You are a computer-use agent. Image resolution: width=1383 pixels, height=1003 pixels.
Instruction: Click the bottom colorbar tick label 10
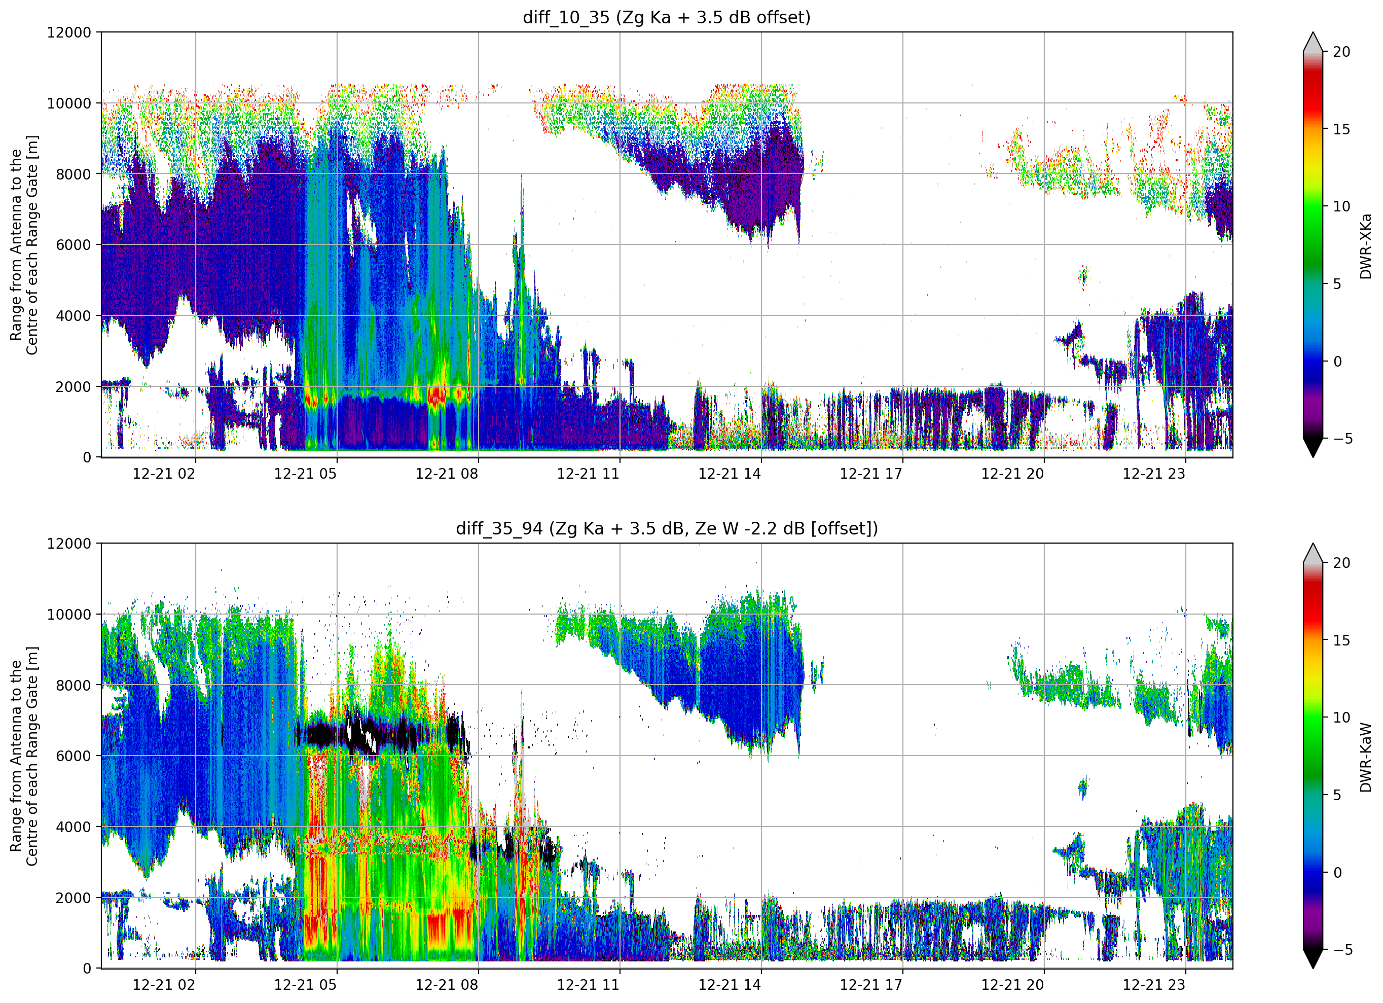coord(1341,718)
